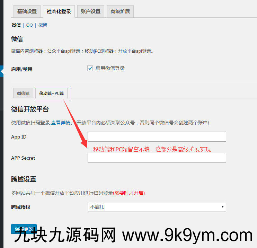Focus the APP Secret input field

click(157, 158)
